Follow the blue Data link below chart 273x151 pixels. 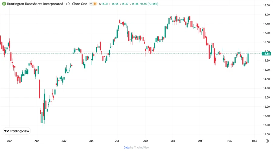pos(126,147)
